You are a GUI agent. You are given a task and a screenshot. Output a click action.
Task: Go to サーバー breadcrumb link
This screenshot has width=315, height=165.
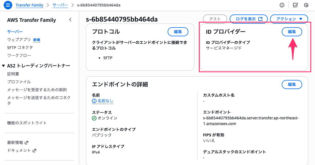click(x=60, y=5)
